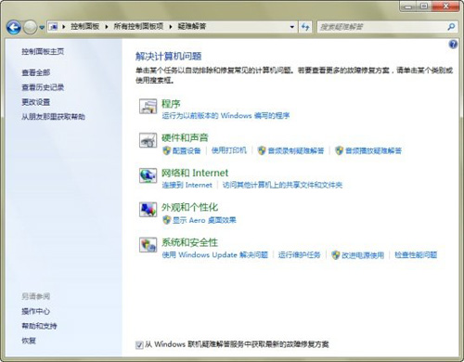464x362 pixels.
Task: Maximize the troubleshooting window
Action: [424, 6]
